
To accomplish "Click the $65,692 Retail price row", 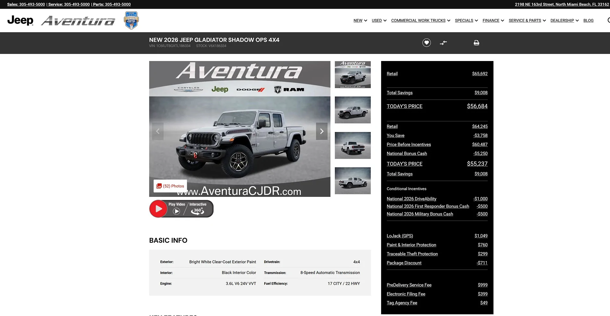I will click(x=437, y=74).
